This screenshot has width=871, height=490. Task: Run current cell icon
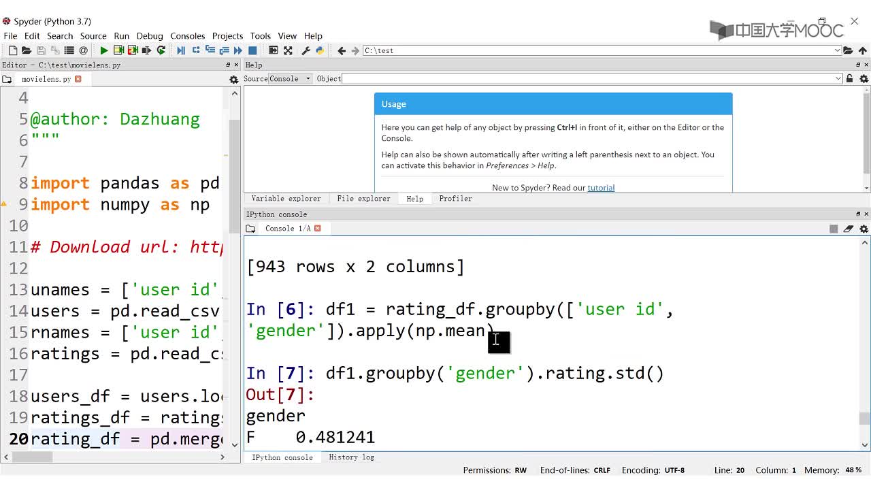point(118,50)
